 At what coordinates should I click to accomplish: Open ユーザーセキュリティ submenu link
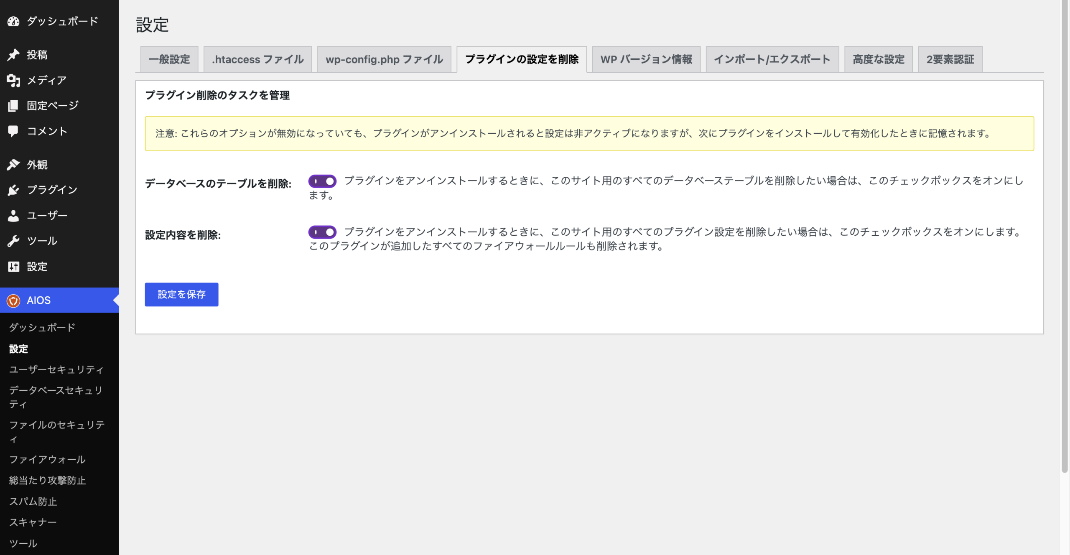pyautogui.click(x=56, y=370)
